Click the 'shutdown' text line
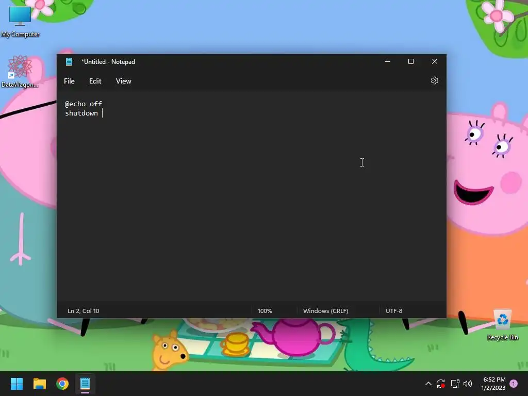 (x=81, y=113)
